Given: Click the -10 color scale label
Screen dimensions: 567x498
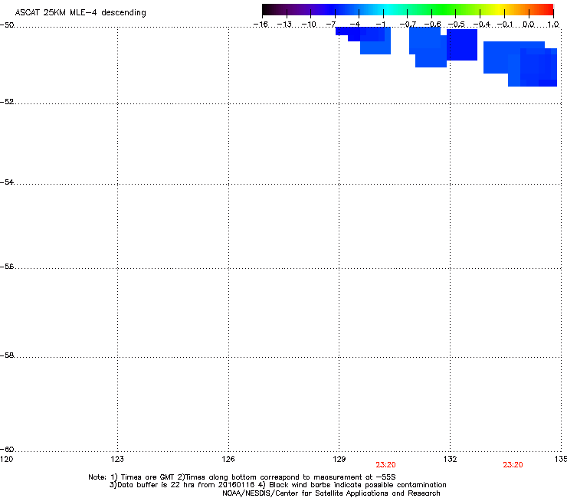Looking at the screenshot, I should tap(309, 25).
